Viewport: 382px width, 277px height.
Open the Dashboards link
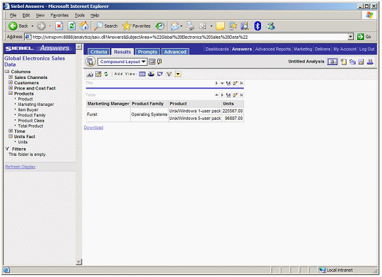217,49
